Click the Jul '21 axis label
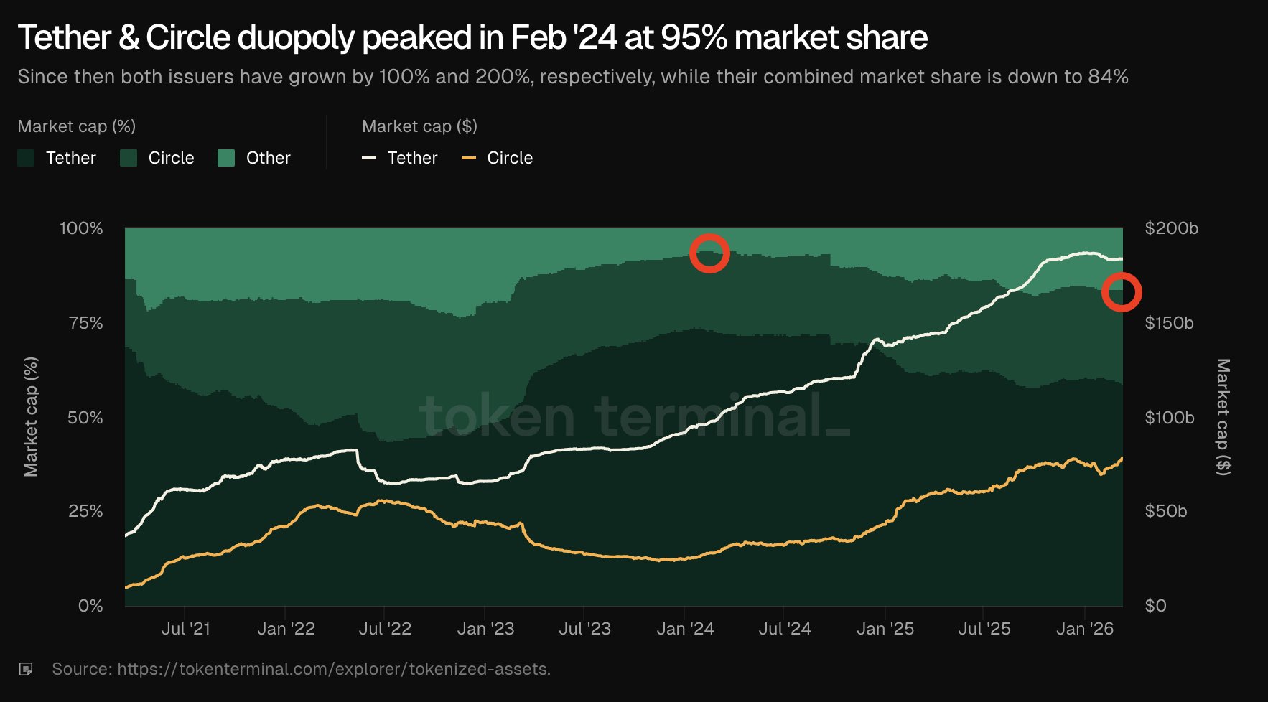 [x=186, y=629]
